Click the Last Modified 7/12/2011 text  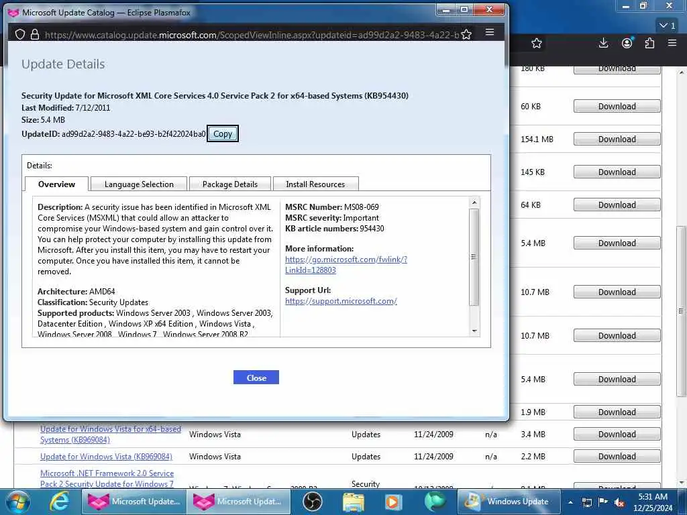[66, 108]
